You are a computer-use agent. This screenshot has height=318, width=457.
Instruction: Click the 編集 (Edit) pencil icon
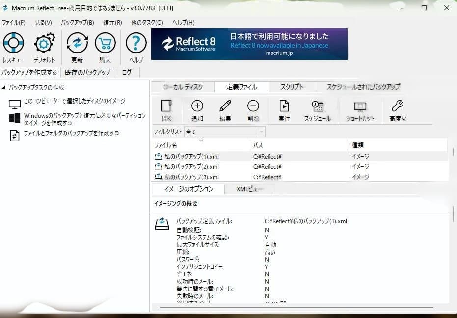[226, 109]
